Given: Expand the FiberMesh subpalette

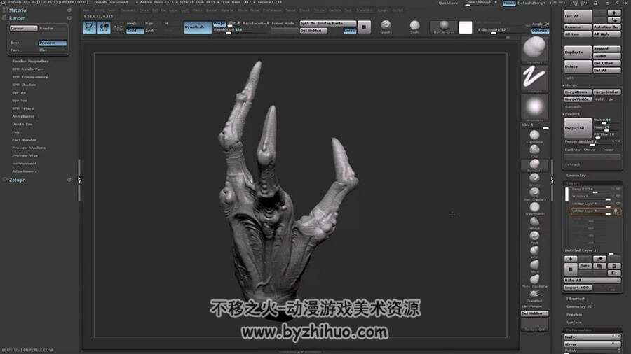Looking at the screenshot, I should pyautogui.click(x=576, y=299).
